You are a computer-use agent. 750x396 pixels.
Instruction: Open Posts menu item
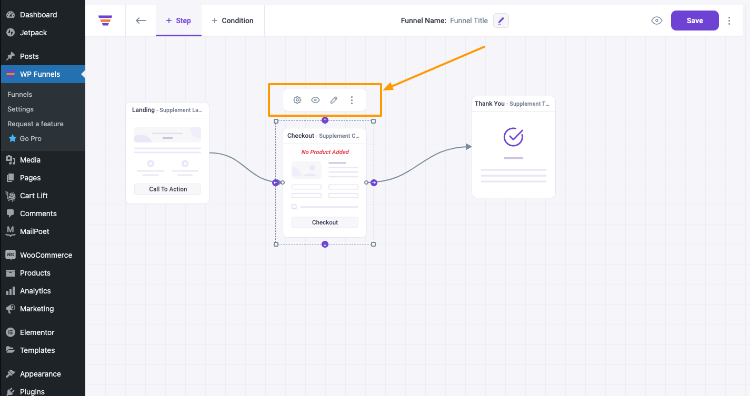(43, 56)
